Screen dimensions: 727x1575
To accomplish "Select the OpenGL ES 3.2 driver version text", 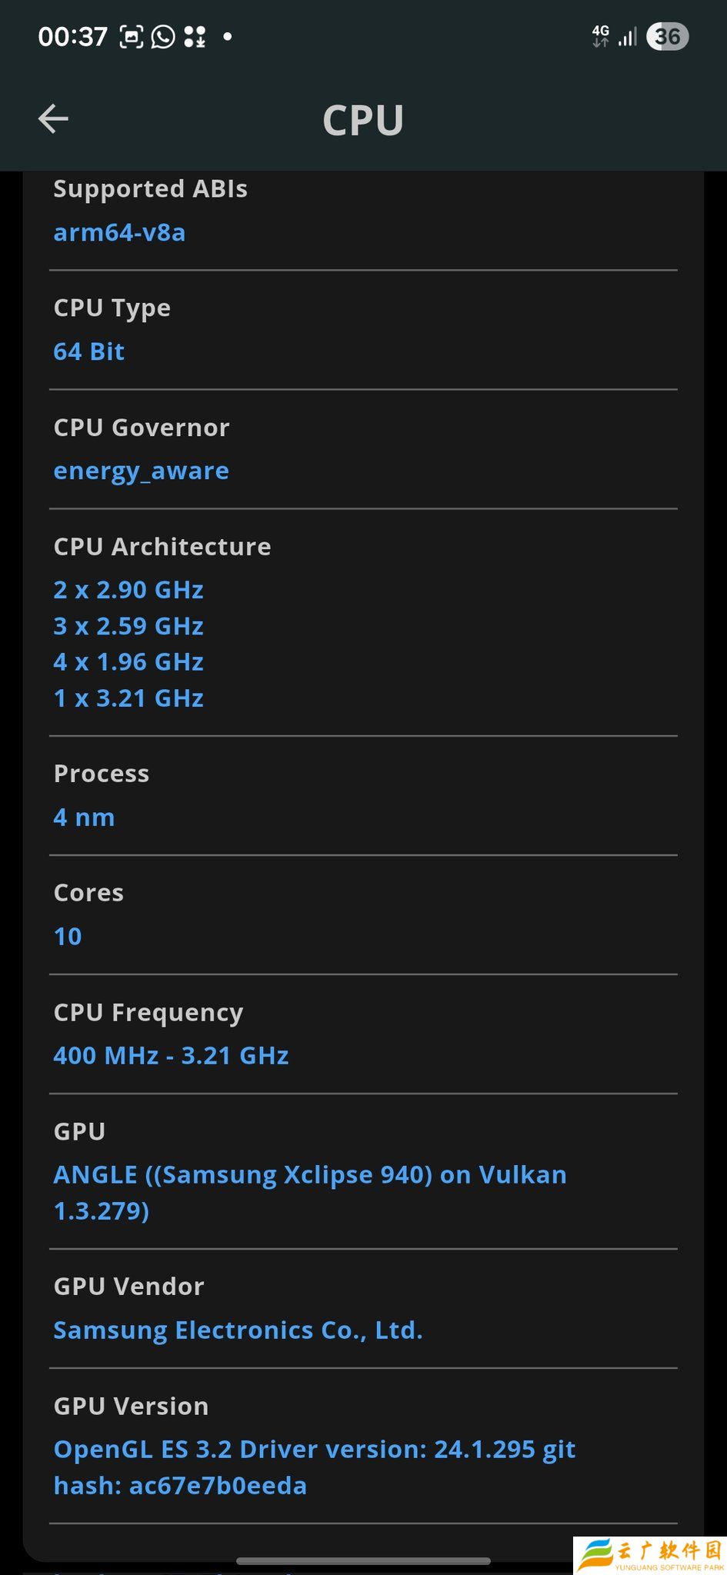I will click(315, 1467).
